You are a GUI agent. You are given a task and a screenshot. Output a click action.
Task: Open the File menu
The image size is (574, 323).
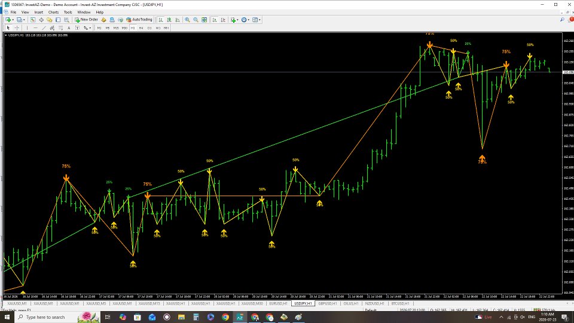[x=13, y=12]
